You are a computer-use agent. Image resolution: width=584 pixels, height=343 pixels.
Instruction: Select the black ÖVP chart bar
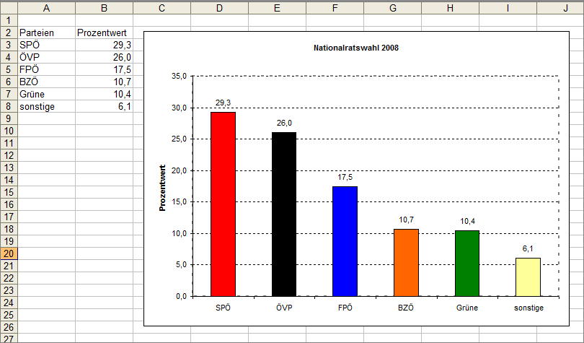pos(284,214)
